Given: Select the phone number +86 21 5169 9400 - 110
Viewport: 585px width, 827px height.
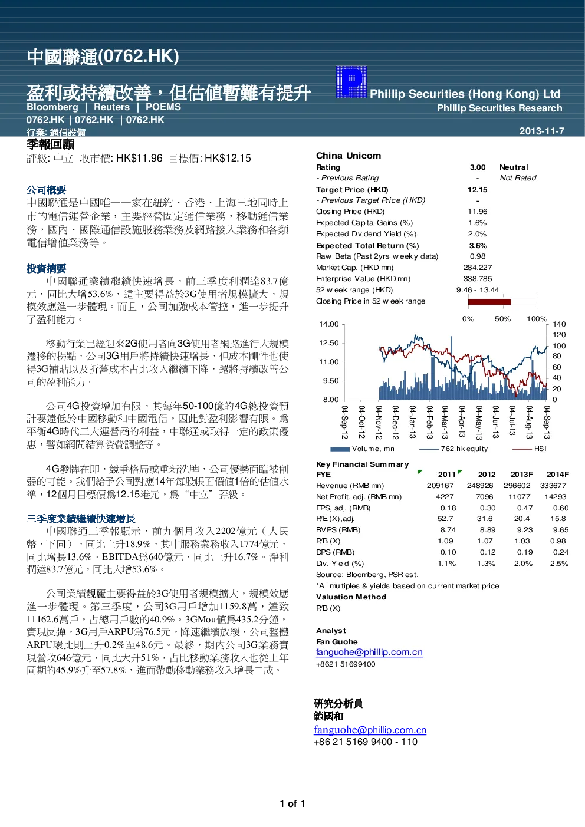Looking at the screenshot, I should pos(366,742).
